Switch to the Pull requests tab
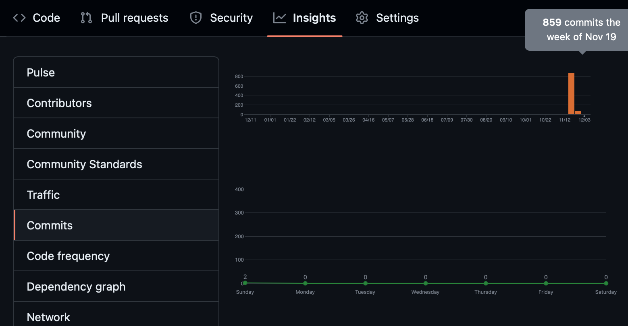Viewport: 628px width, 326px height. (135, 18)
